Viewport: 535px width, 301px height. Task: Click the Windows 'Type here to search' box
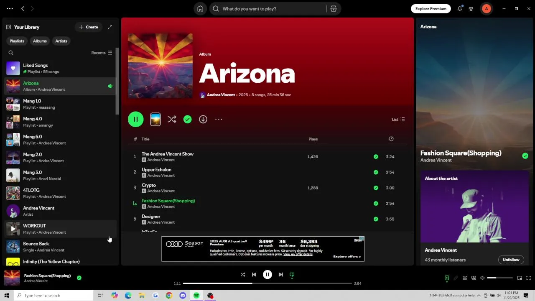coord(53,296)
